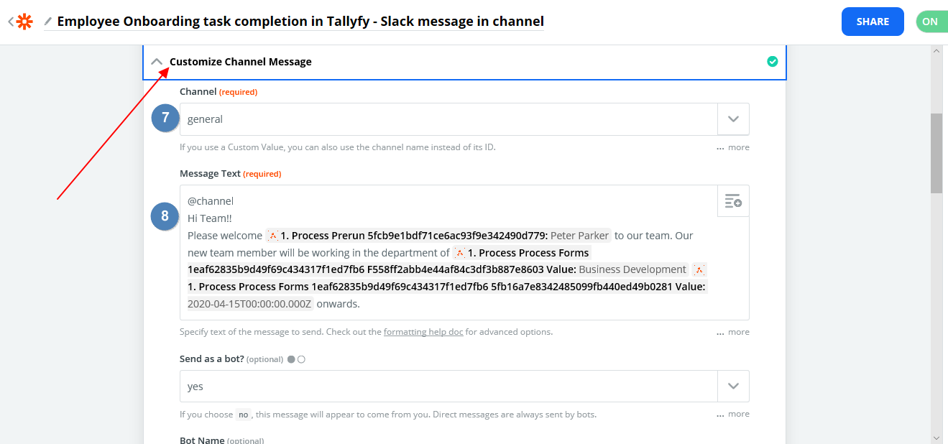The height and width of the screenshot is (444, 948).
Task: Open the Send as a bot yes dropdown
Action: click(x=733, y=386)
